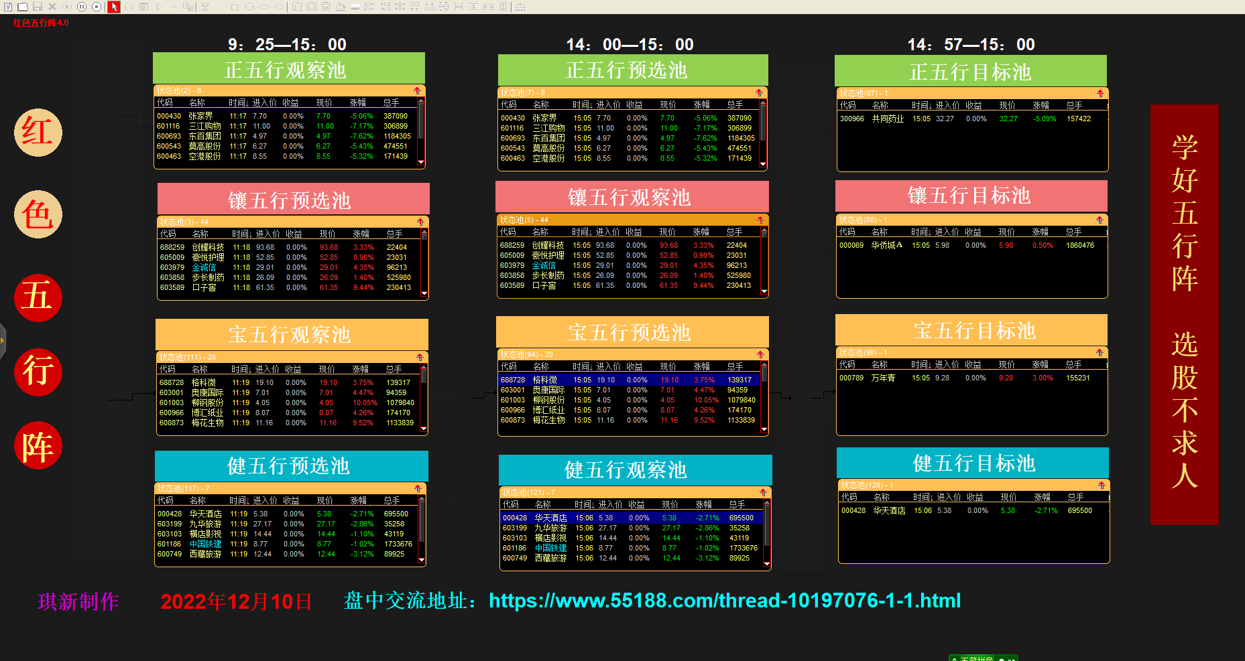Select the arrow pointer tool
Image resolution: width=1245 pixels, height=661 pixels.
pos(114,7)
